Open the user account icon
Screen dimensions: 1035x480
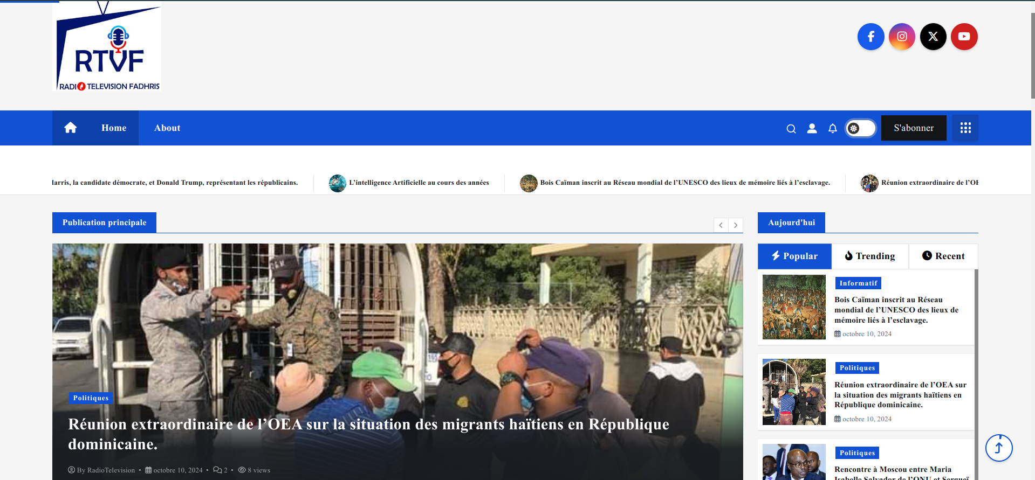coord(812,128)
